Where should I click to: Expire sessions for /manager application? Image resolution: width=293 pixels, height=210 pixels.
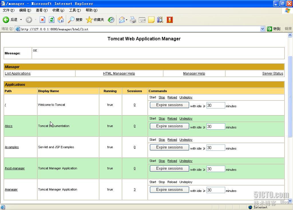[x=169, y=190]
